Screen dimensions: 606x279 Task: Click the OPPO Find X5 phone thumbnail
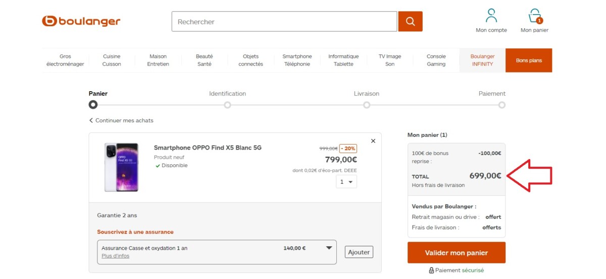(121, 167)
